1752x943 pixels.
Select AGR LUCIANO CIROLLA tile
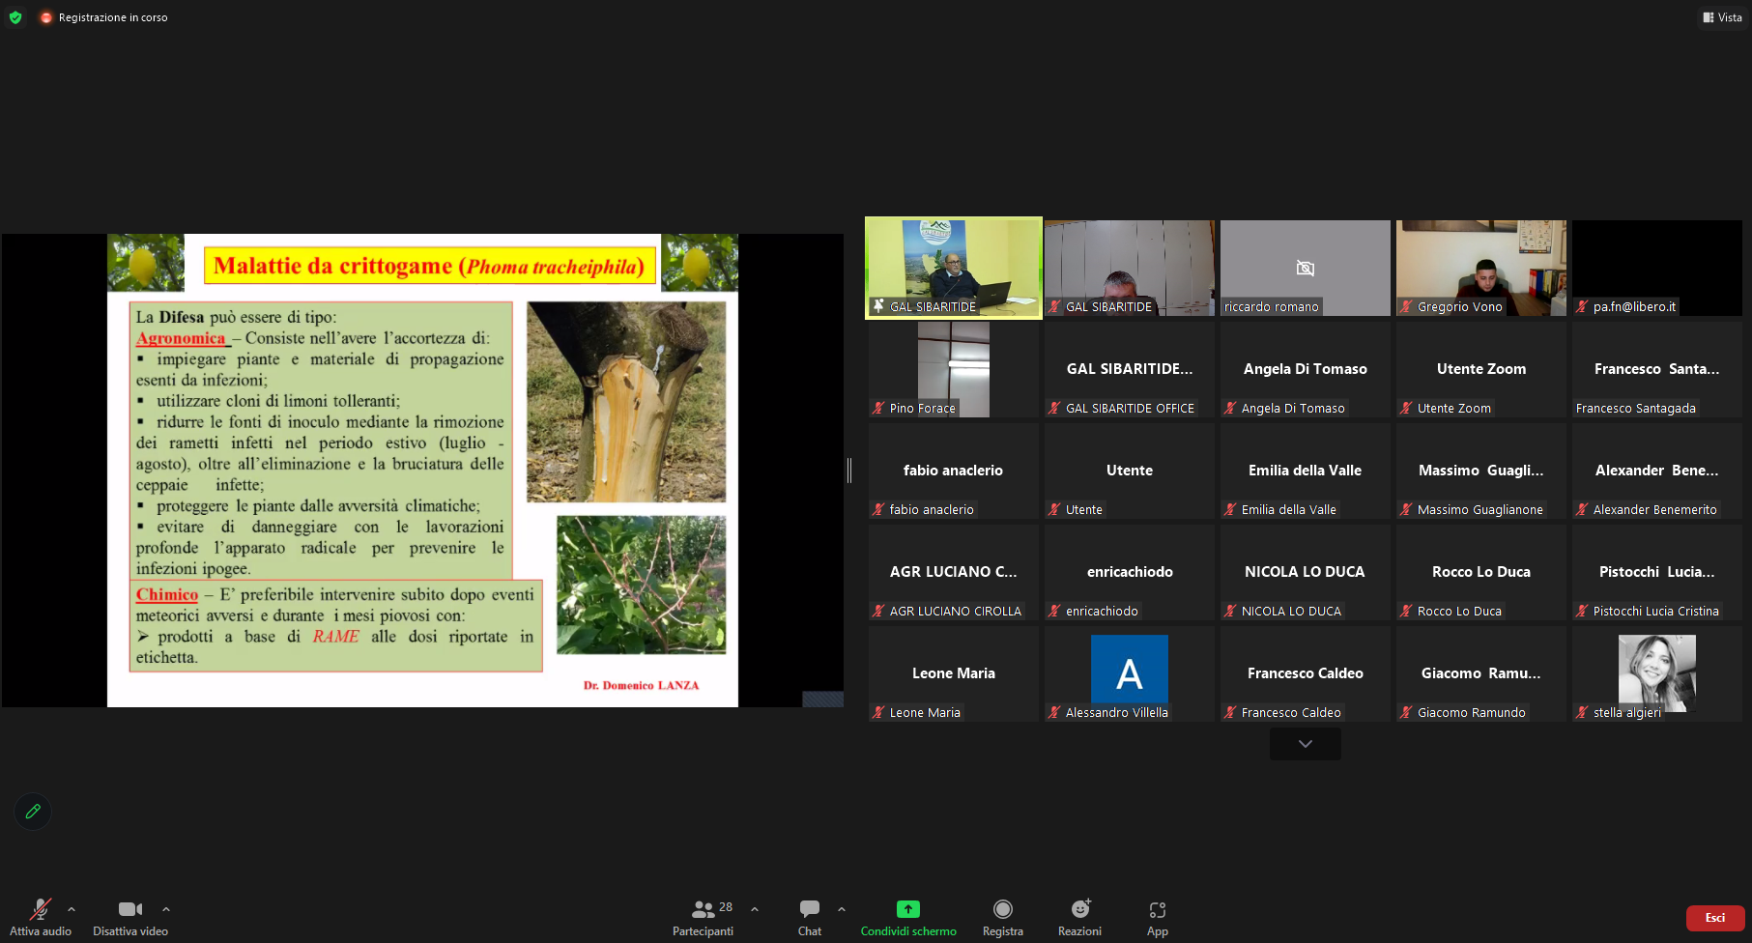[x=954, y=572]
